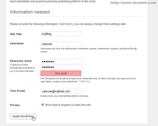Select the second password confirmation field
This screenshot has height=126, width=158.
click(61, 67)
